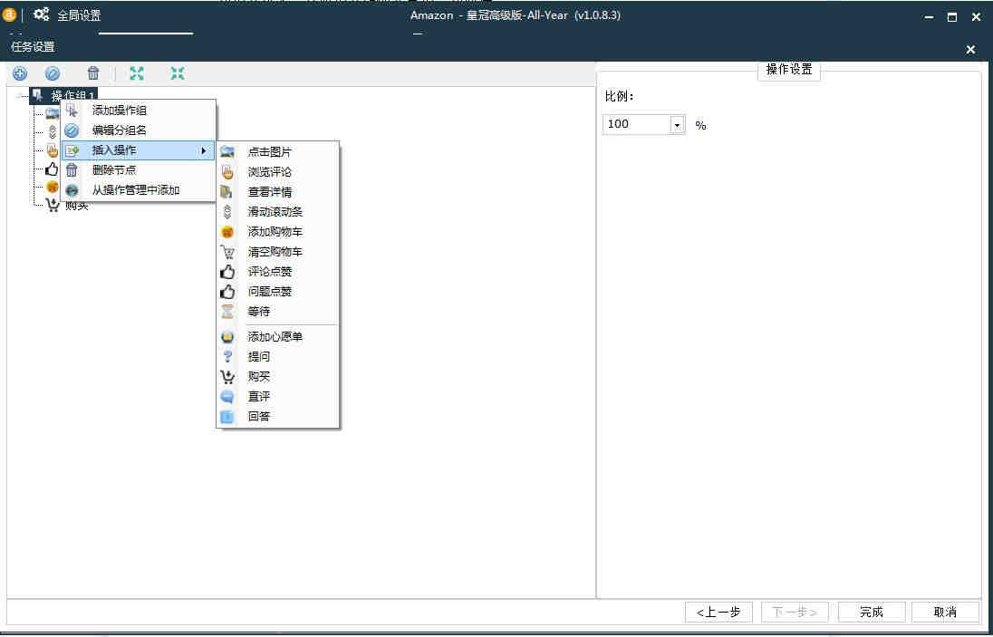Click the cart icon beside 购买 in the submenu
The width and height of the screenshot is (993, 637).
coord(227,377)
